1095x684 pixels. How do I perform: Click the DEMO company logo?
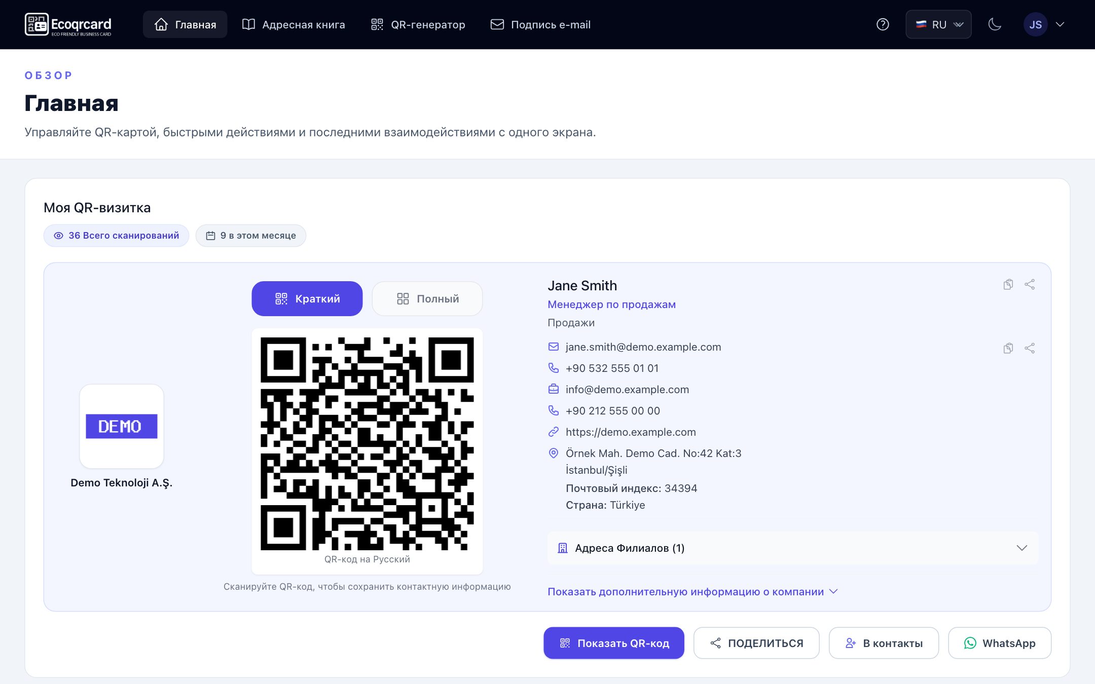122,426
